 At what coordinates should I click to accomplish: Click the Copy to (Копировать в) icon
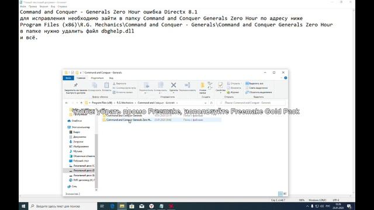point(160,85)
